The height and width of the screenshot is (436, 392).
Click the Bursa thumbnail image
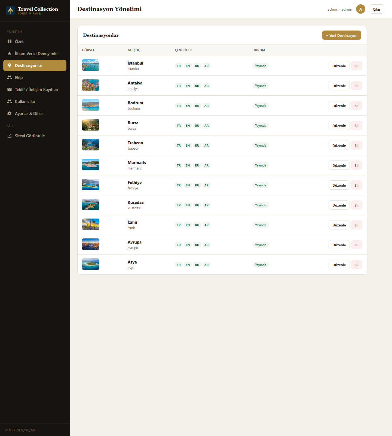(x=91, y=125)
